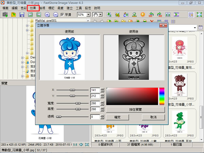This screenshot has width=204, height=153.
Task: Click the acquire from scanner camera icon
Action: point(5,15)
